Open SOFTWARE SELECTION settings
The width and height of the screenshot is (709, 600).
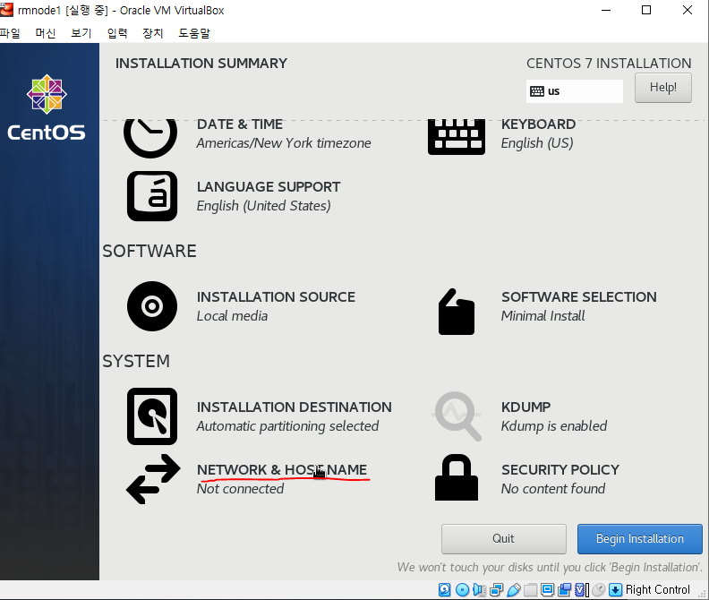click(x=579, y=296)
